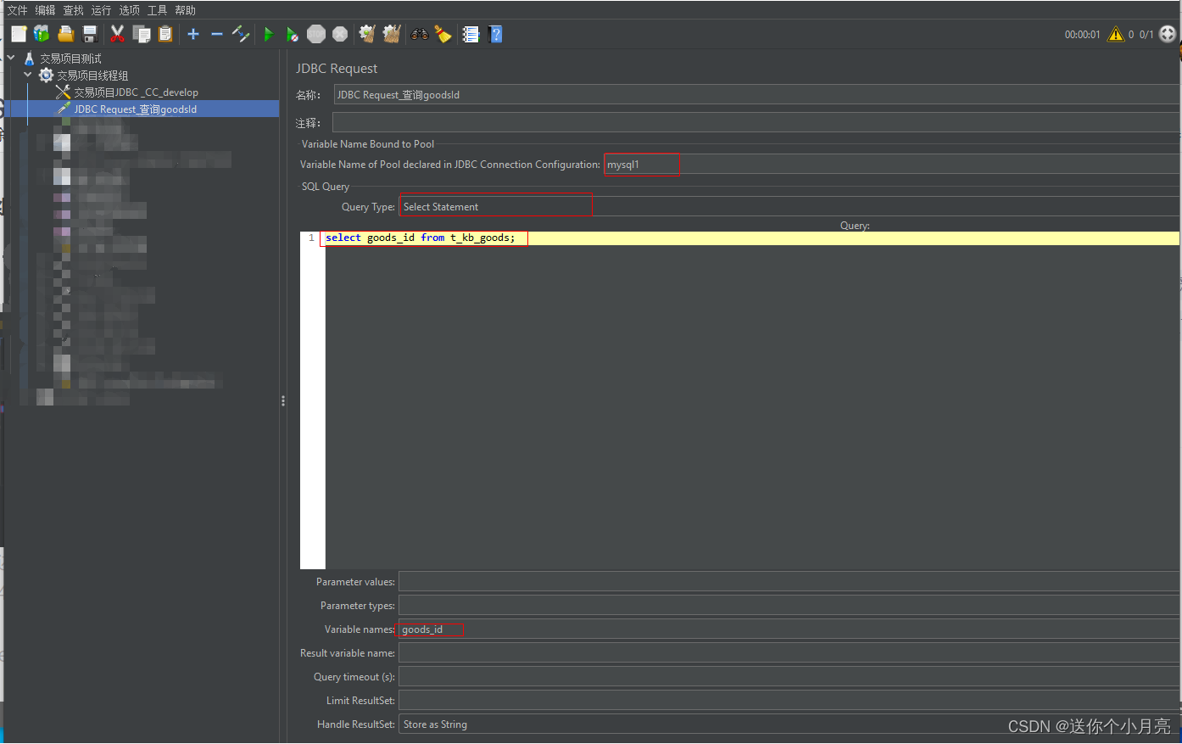Viewport: 1182px width, 744px height.
Task: Open the 帮助 menu
Action: (x=186, y=10)
